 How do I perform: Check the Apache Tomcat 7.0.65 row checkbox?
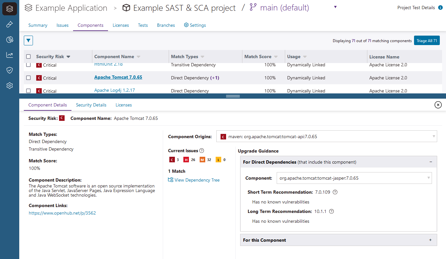28,78
